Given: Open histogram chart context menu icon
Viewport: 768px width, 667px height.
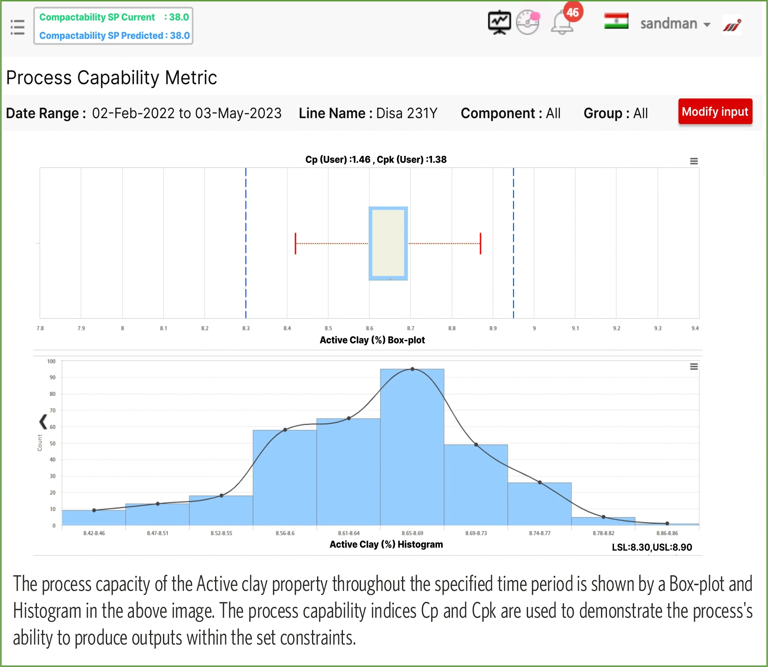Looking at the screenshot, I should (693, 366).
